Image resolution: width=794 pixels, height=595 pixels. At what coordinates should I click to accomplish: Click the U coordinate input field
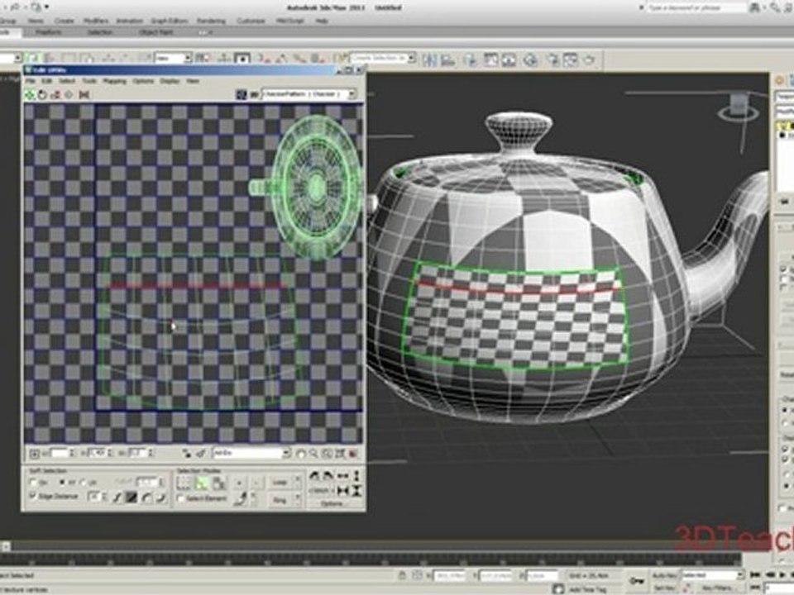60,453
